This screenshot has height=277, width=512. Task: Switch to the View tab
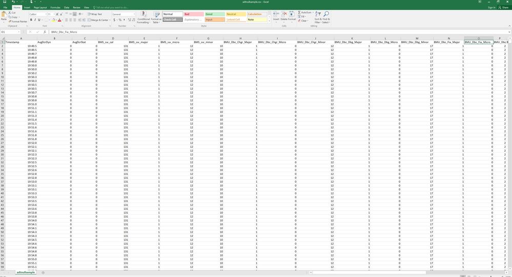pyautogui.click(x=87, y=8)
